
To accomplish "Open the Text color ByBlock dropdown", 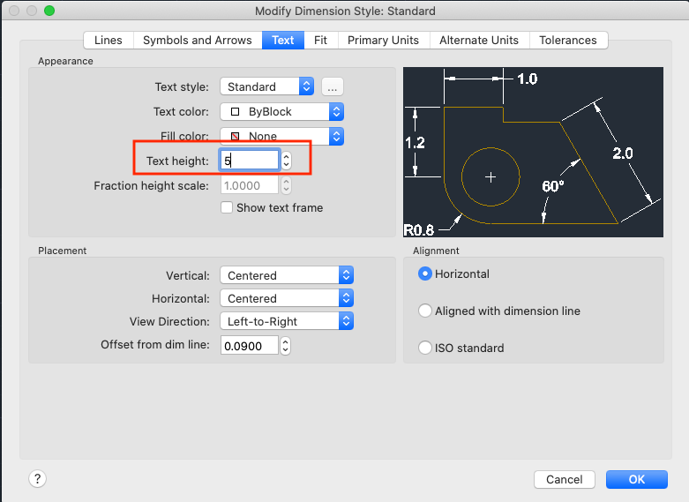I will coord(282,112).
